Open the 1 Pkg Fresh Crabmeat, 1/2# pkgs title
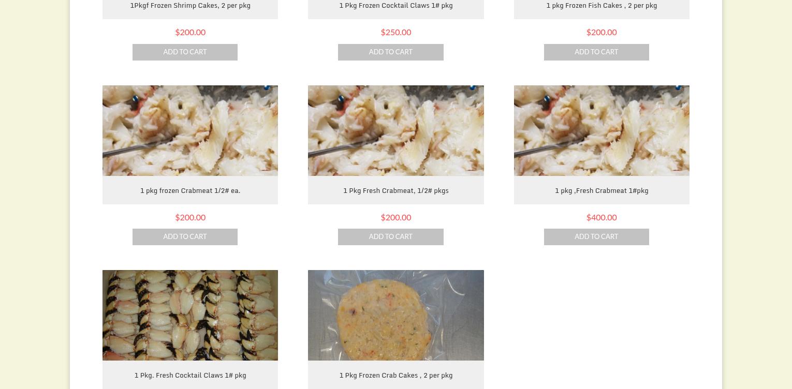 point(395,191)
